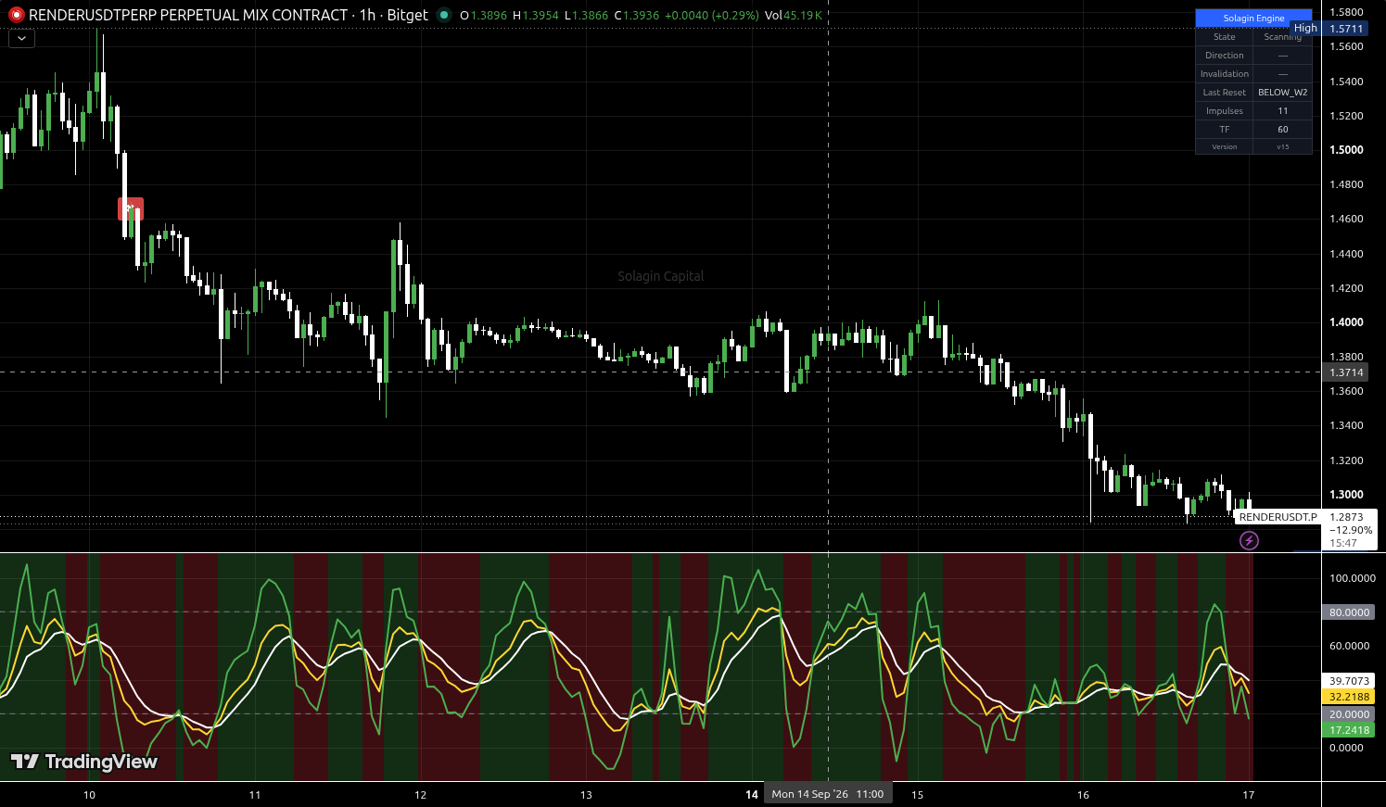Click the close value C1.3936

click(x=637, y=16)
